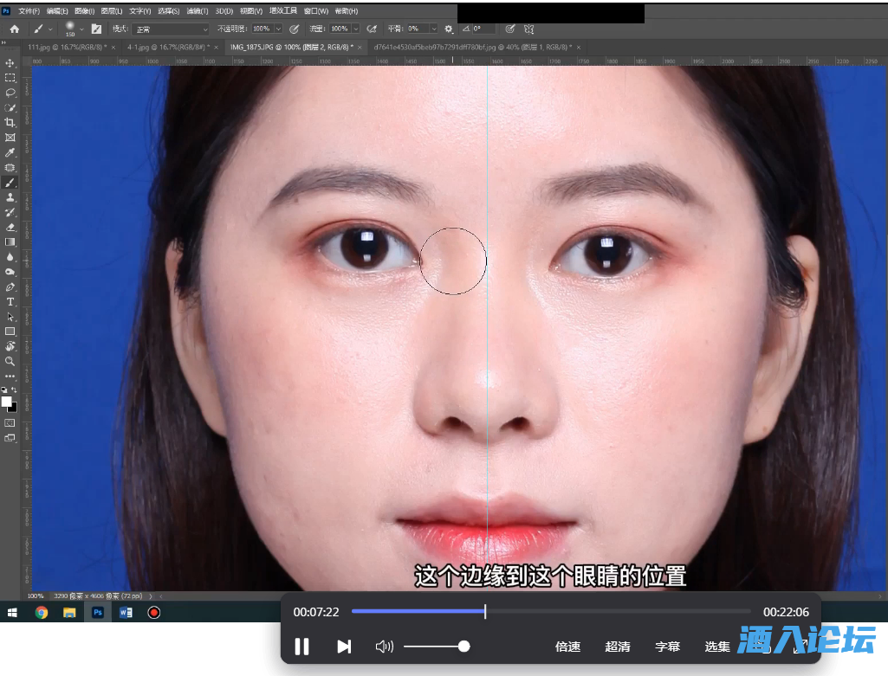This screenshot has height=676, width=888.
Task: Click the 倍速 playback speed button
Action: pyautogui.click(x=567, y=647)
